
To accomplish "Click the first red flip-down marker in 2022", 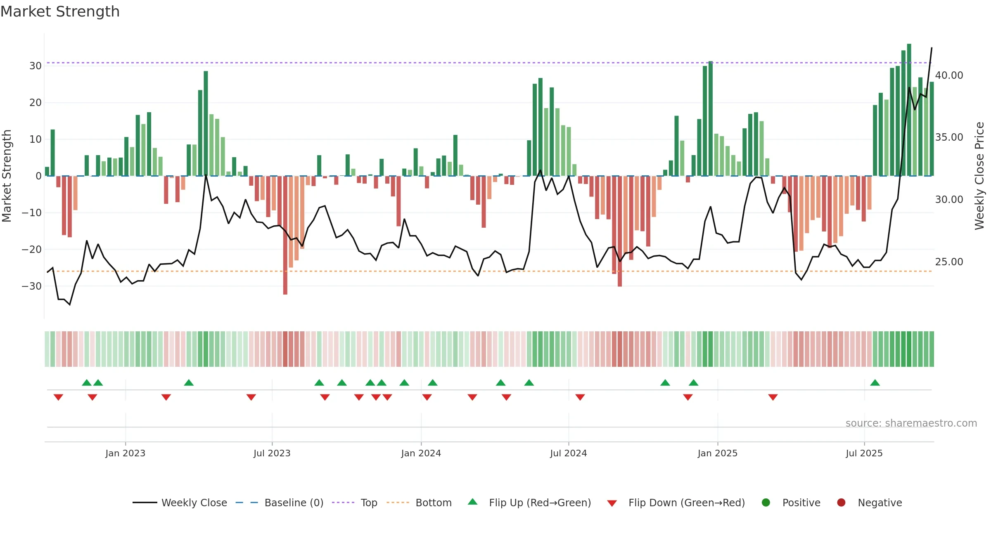I will click(58, 397).
